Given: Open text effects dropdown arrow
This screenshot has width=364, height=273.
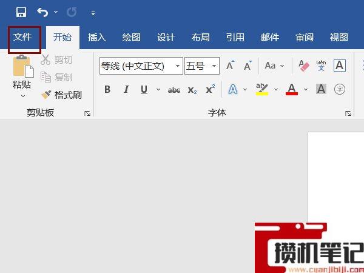Looking at the screenshot, I should tap(245, 89).
